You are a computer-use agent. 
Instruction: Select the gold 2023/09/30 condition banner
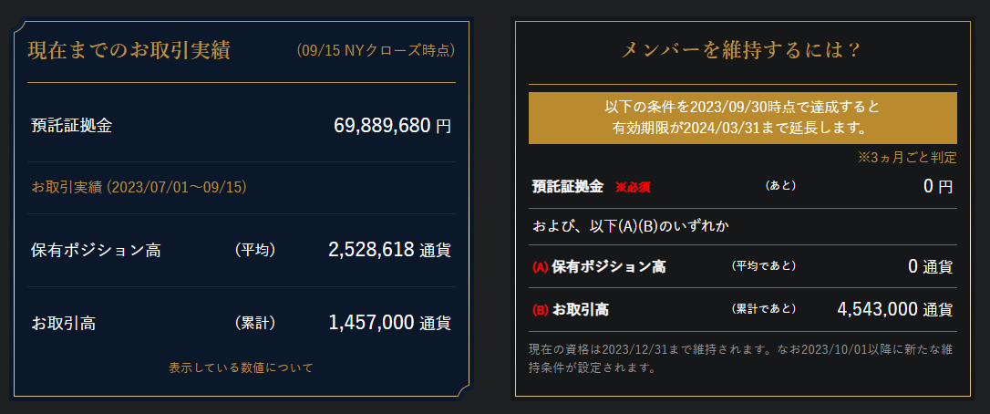pos(742,117)
